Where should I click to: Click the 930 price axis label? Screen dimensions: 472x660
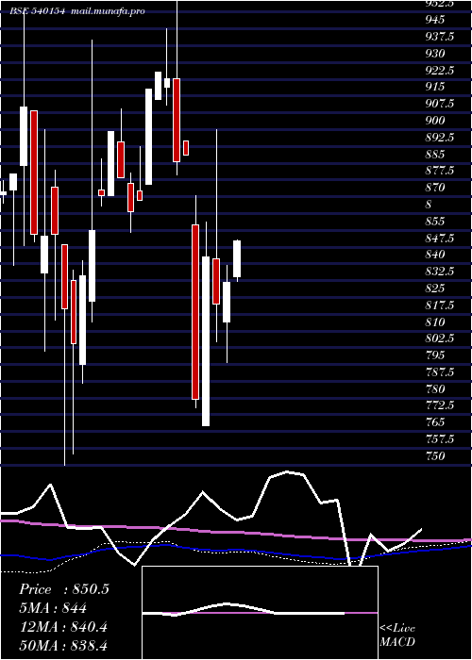point(435,54)
